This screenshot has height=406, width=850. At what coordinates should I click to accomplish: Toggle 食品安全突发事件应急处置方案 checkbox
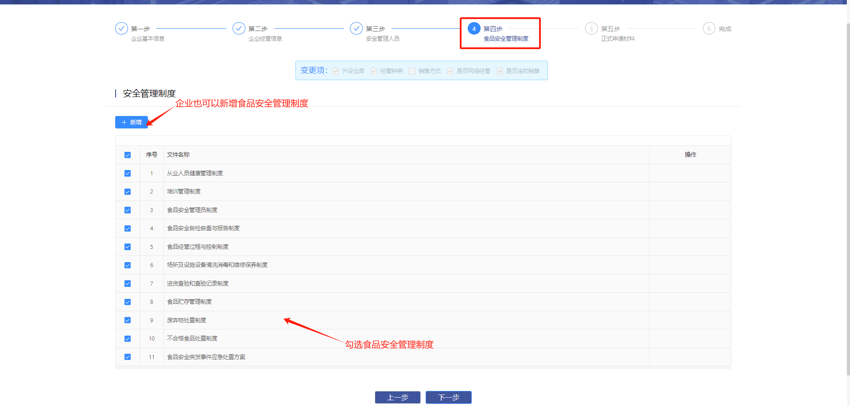pyautogui.click(x=128, y=357)
